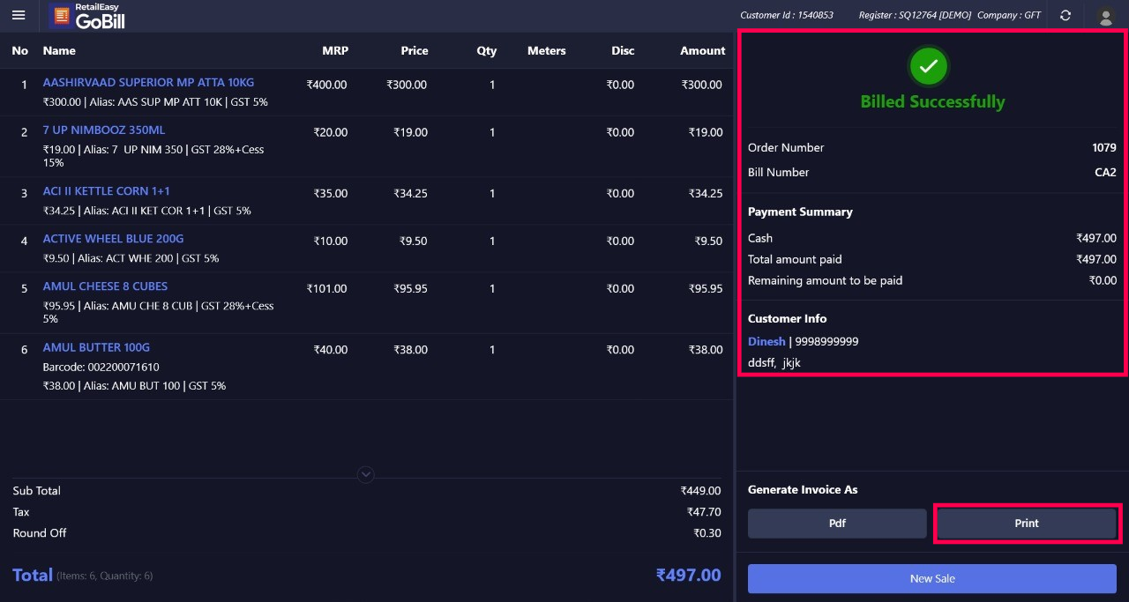Click the Generate Invoice As label
1129x602 pixels.
pyautogui.click(x=803, y=490)
